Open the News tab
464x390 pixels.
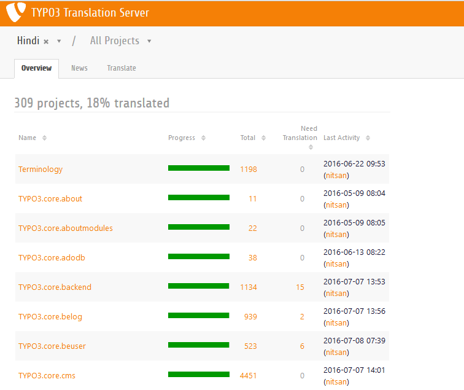[x=79, y=68]
